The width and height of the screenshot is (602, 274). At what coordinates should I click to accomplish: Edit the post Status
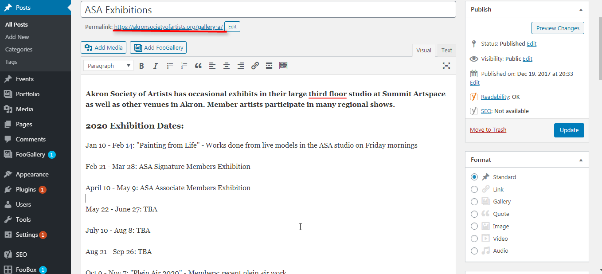tap(532, 43)
